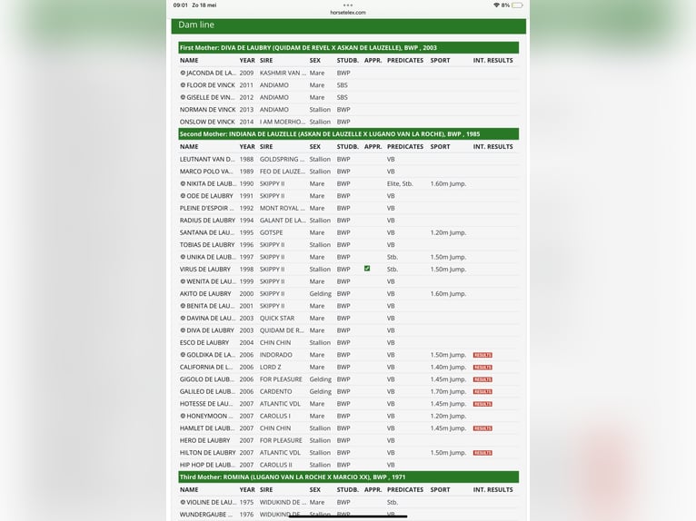Open NORMAN DE VINCK horse page
The image size is (696, 521).
tap(207, 110)
